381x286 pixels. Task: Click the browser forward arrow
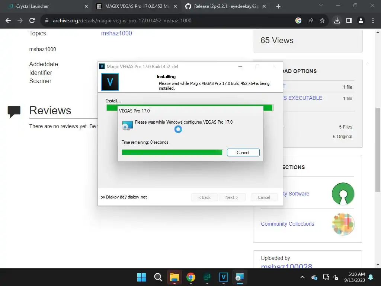click(20, 21)
